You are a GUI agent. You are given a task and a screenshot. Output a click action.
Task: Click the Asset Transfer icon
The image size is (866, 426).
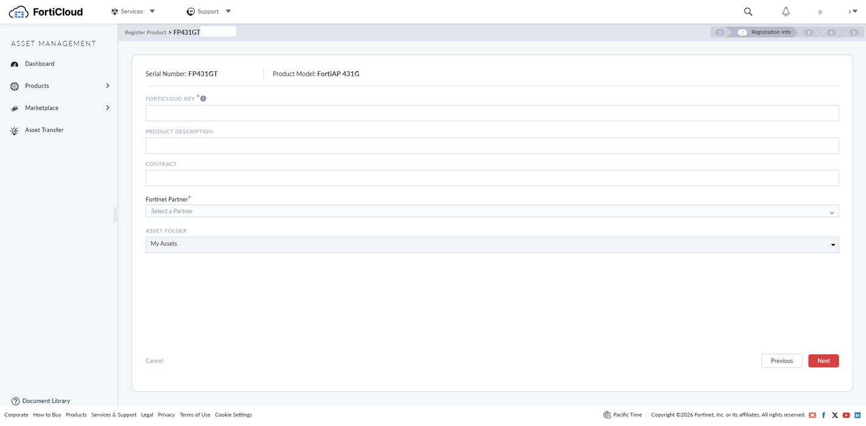point(15,130)
